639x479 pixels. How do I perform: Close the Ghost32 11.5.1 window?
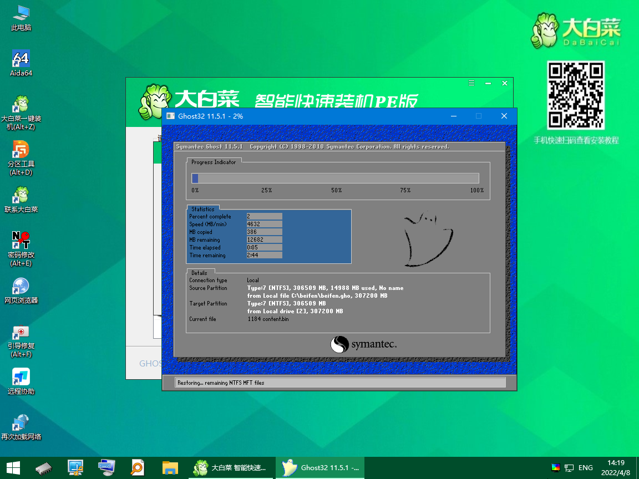click(x=504, y=116)
